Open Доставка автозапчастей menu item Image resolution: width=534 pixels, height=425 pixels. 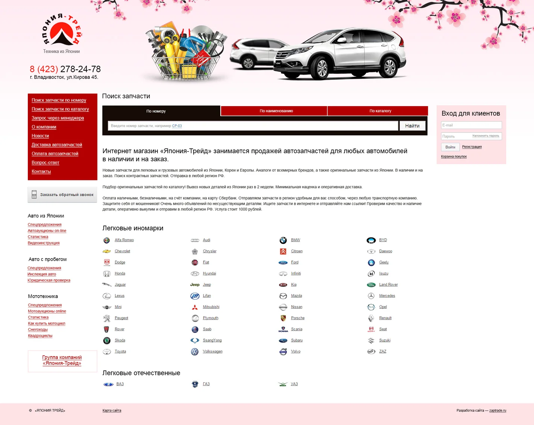(57, 145)
